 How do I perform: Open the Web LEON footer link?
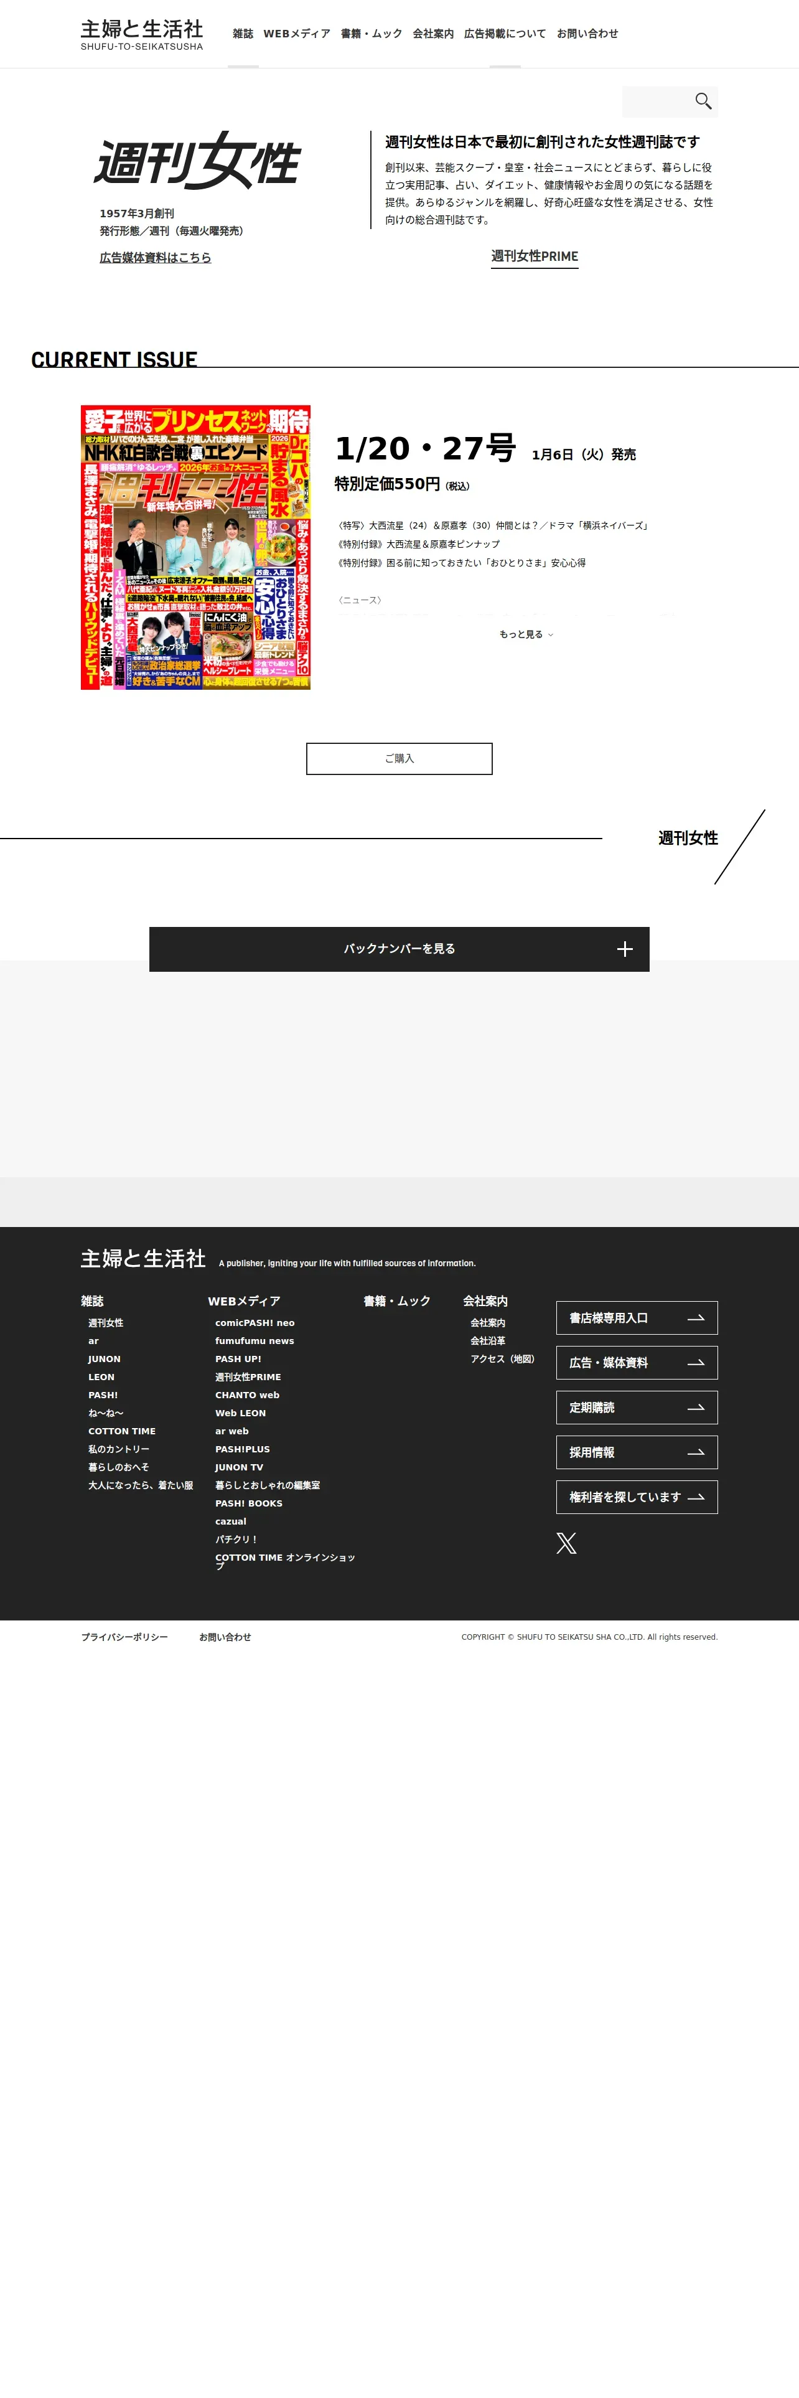tap(241, 1412)
